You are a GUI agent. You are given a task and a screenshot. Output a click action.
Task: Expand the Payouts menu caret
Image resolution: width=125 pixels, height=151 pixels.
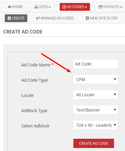(121, 7)
